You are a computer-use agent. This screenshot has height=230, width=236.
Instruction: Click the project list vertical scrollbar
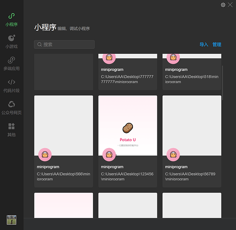(222, 83)
